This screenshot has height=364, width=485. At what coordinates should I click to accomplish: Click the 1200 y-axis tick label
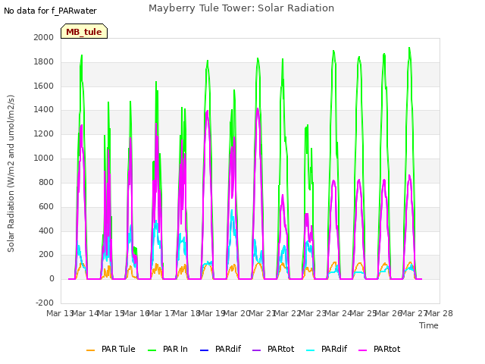44,133
